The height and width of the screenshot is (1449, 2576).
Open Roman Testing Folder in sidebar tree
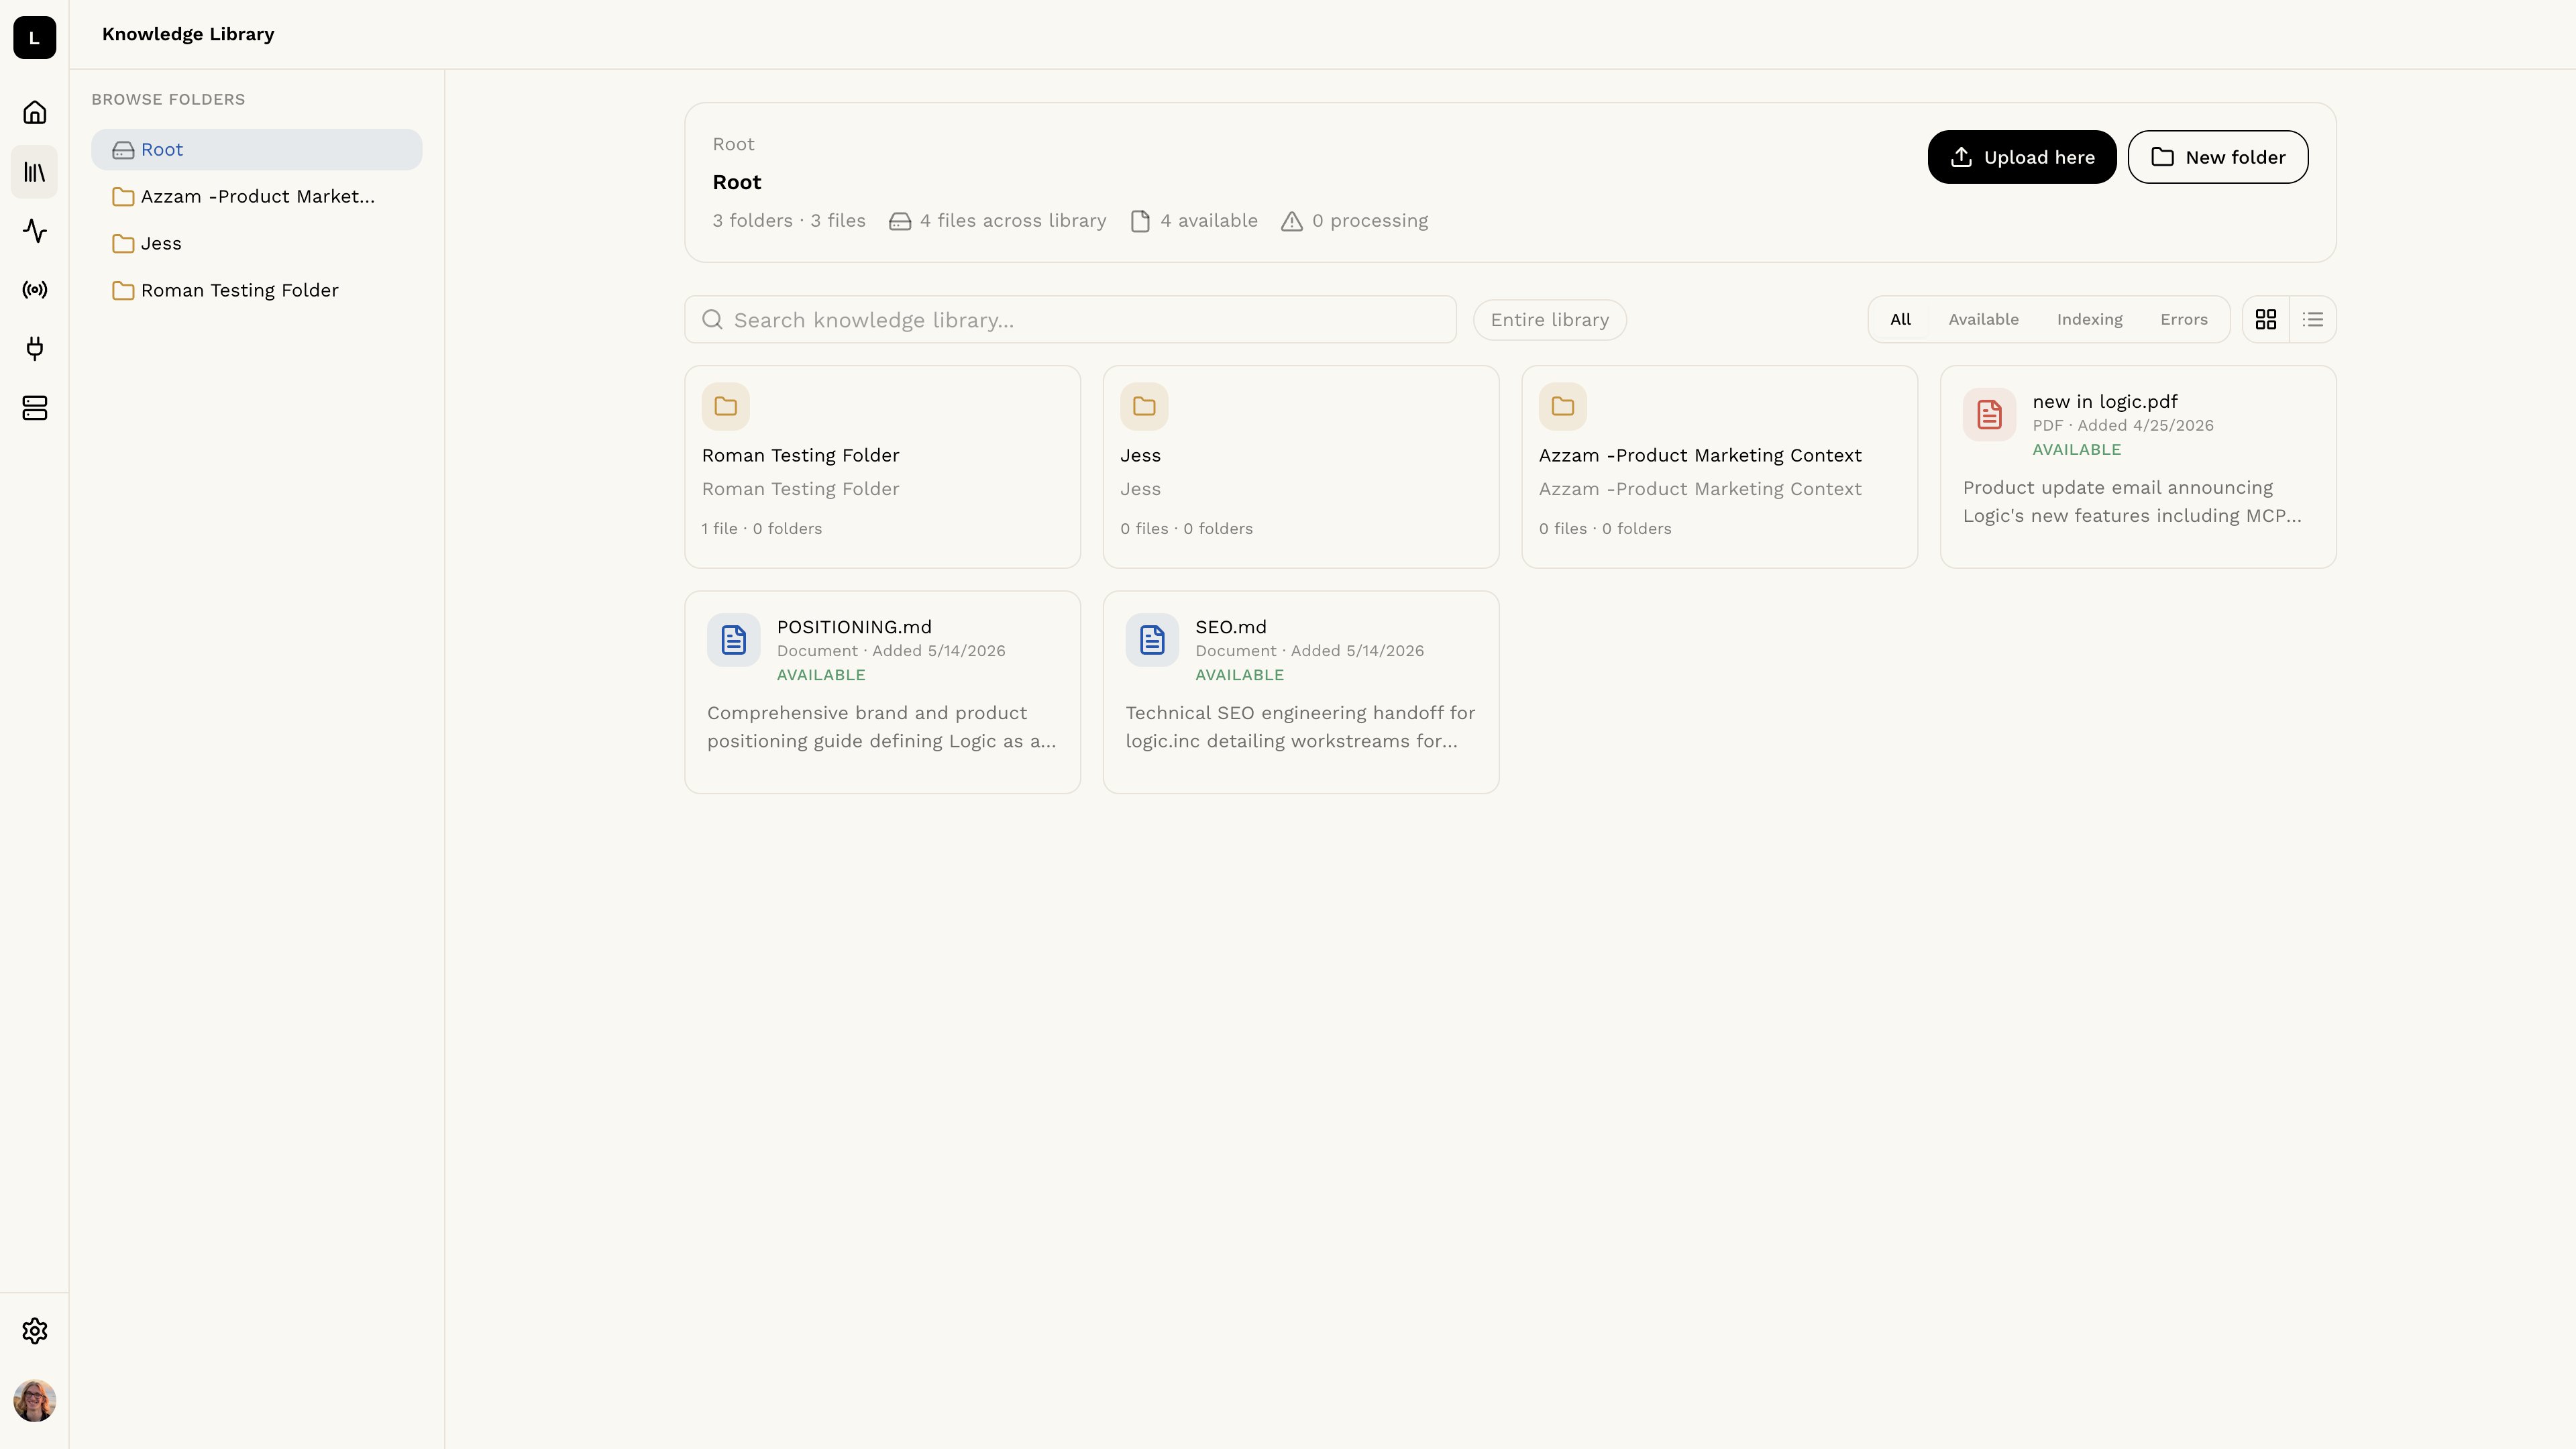(x=257, y=290)
